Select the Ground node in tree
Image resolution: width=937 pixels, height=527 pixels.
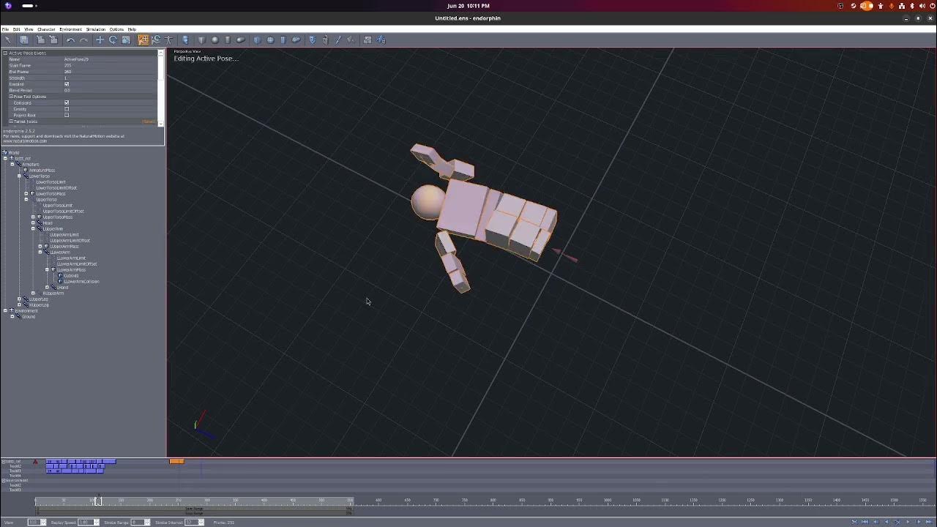click(x=29, y=317)
